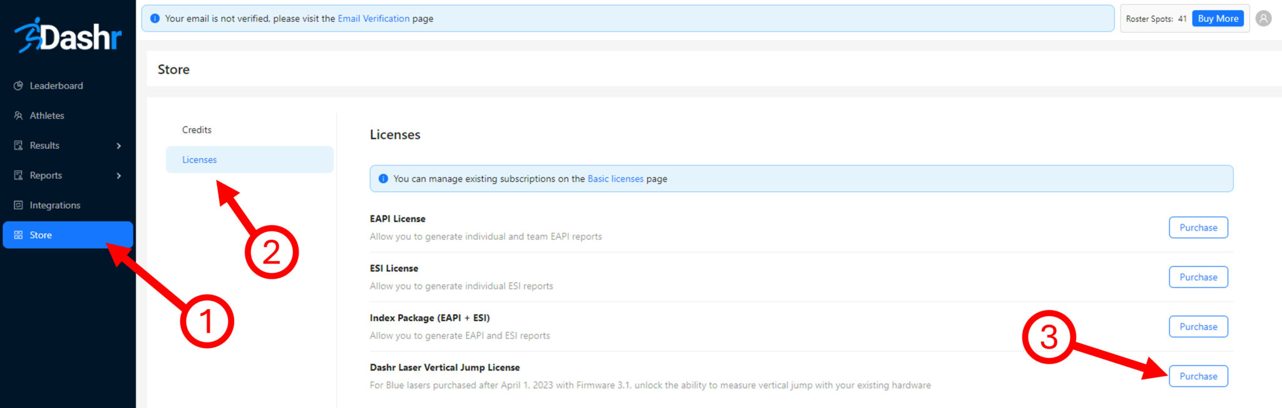The width and height of the screenshot is (1282, 408).
Task: Purchase the EAPI License
Action: pos(1197,227)
